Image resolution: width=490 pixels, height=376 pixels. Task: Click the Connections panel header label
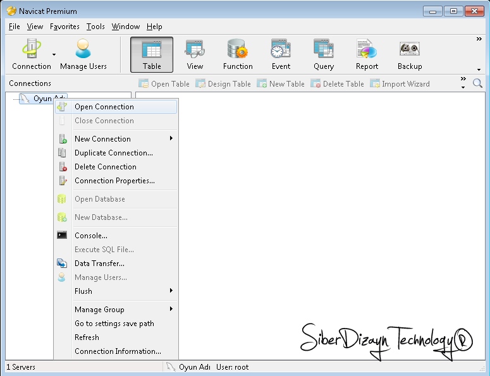(30, 83)
